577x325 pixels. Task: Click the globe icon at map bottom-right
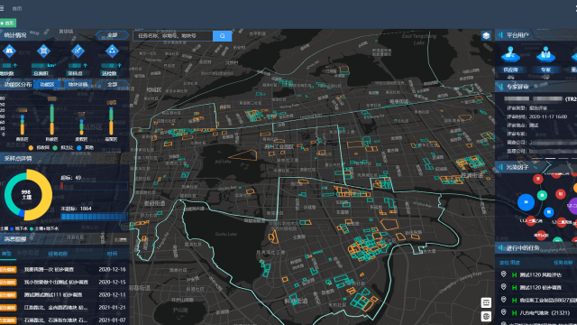486,316
